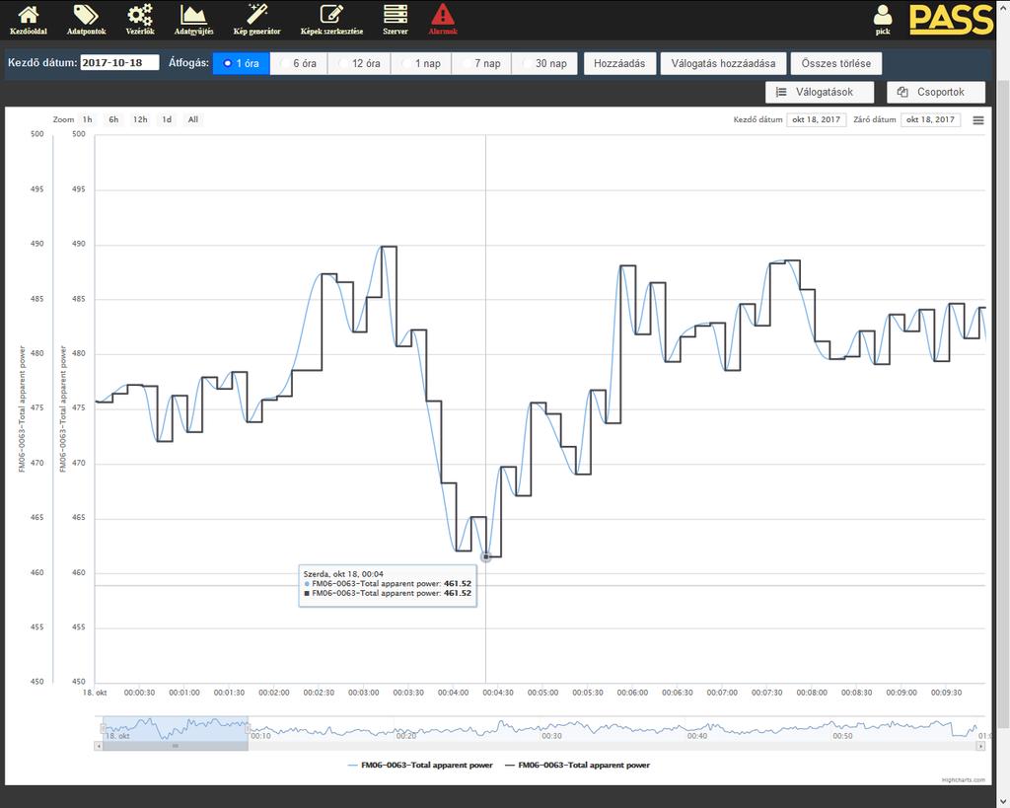This screenshot has width=1010, height=808.
Task: Click the Highcharts.com credits link
Action: pos(964,780)
